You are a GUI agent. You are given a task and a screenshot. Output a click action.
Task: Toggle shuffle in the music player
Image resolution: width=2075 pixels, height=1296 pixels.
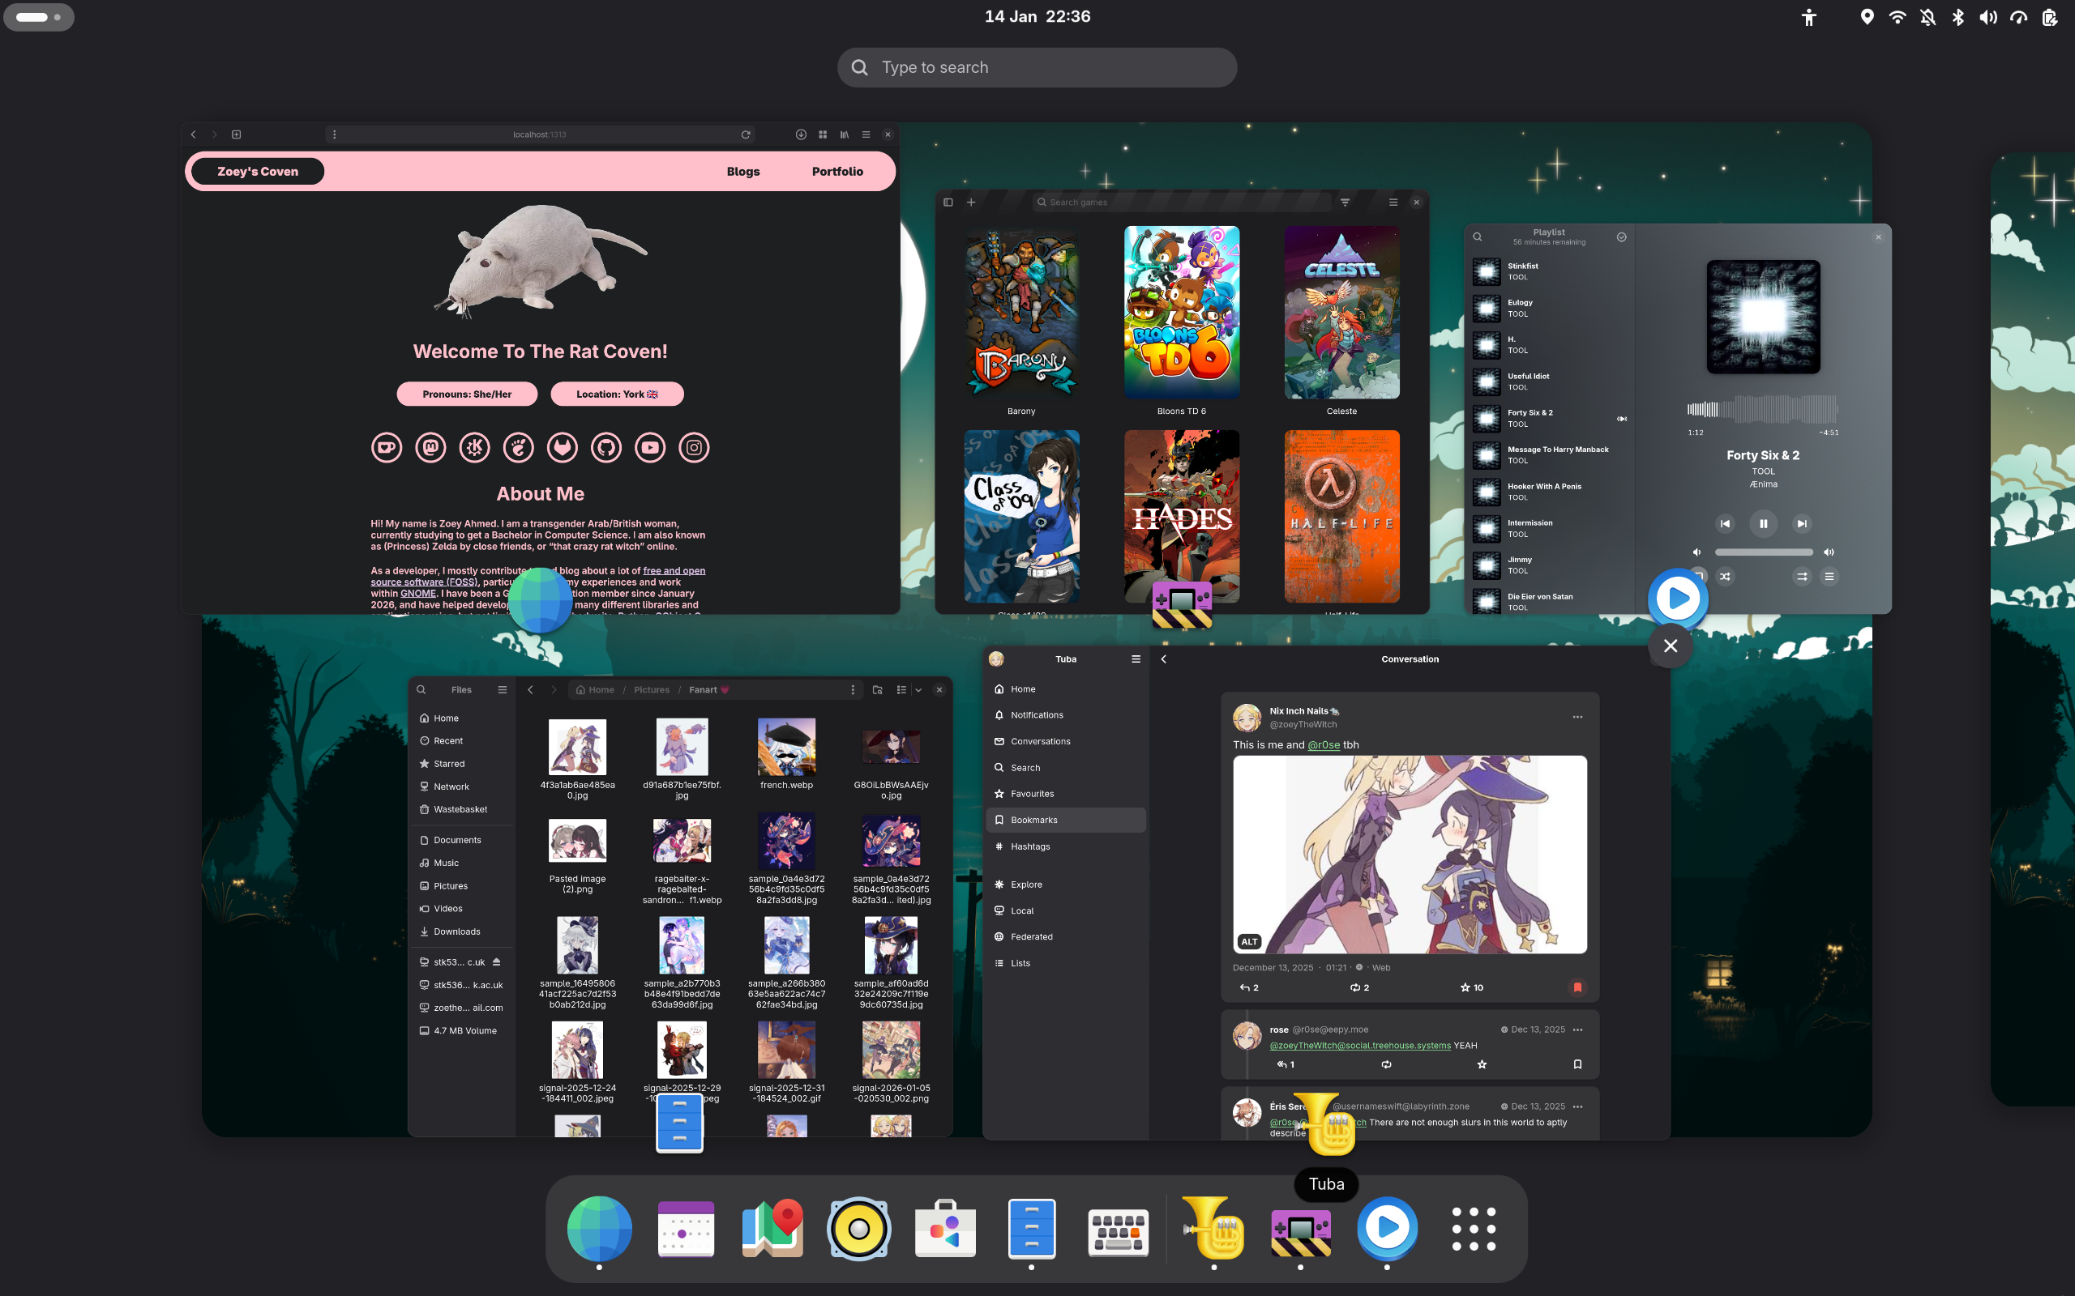pyautogui.click(x=1725, y=577)
